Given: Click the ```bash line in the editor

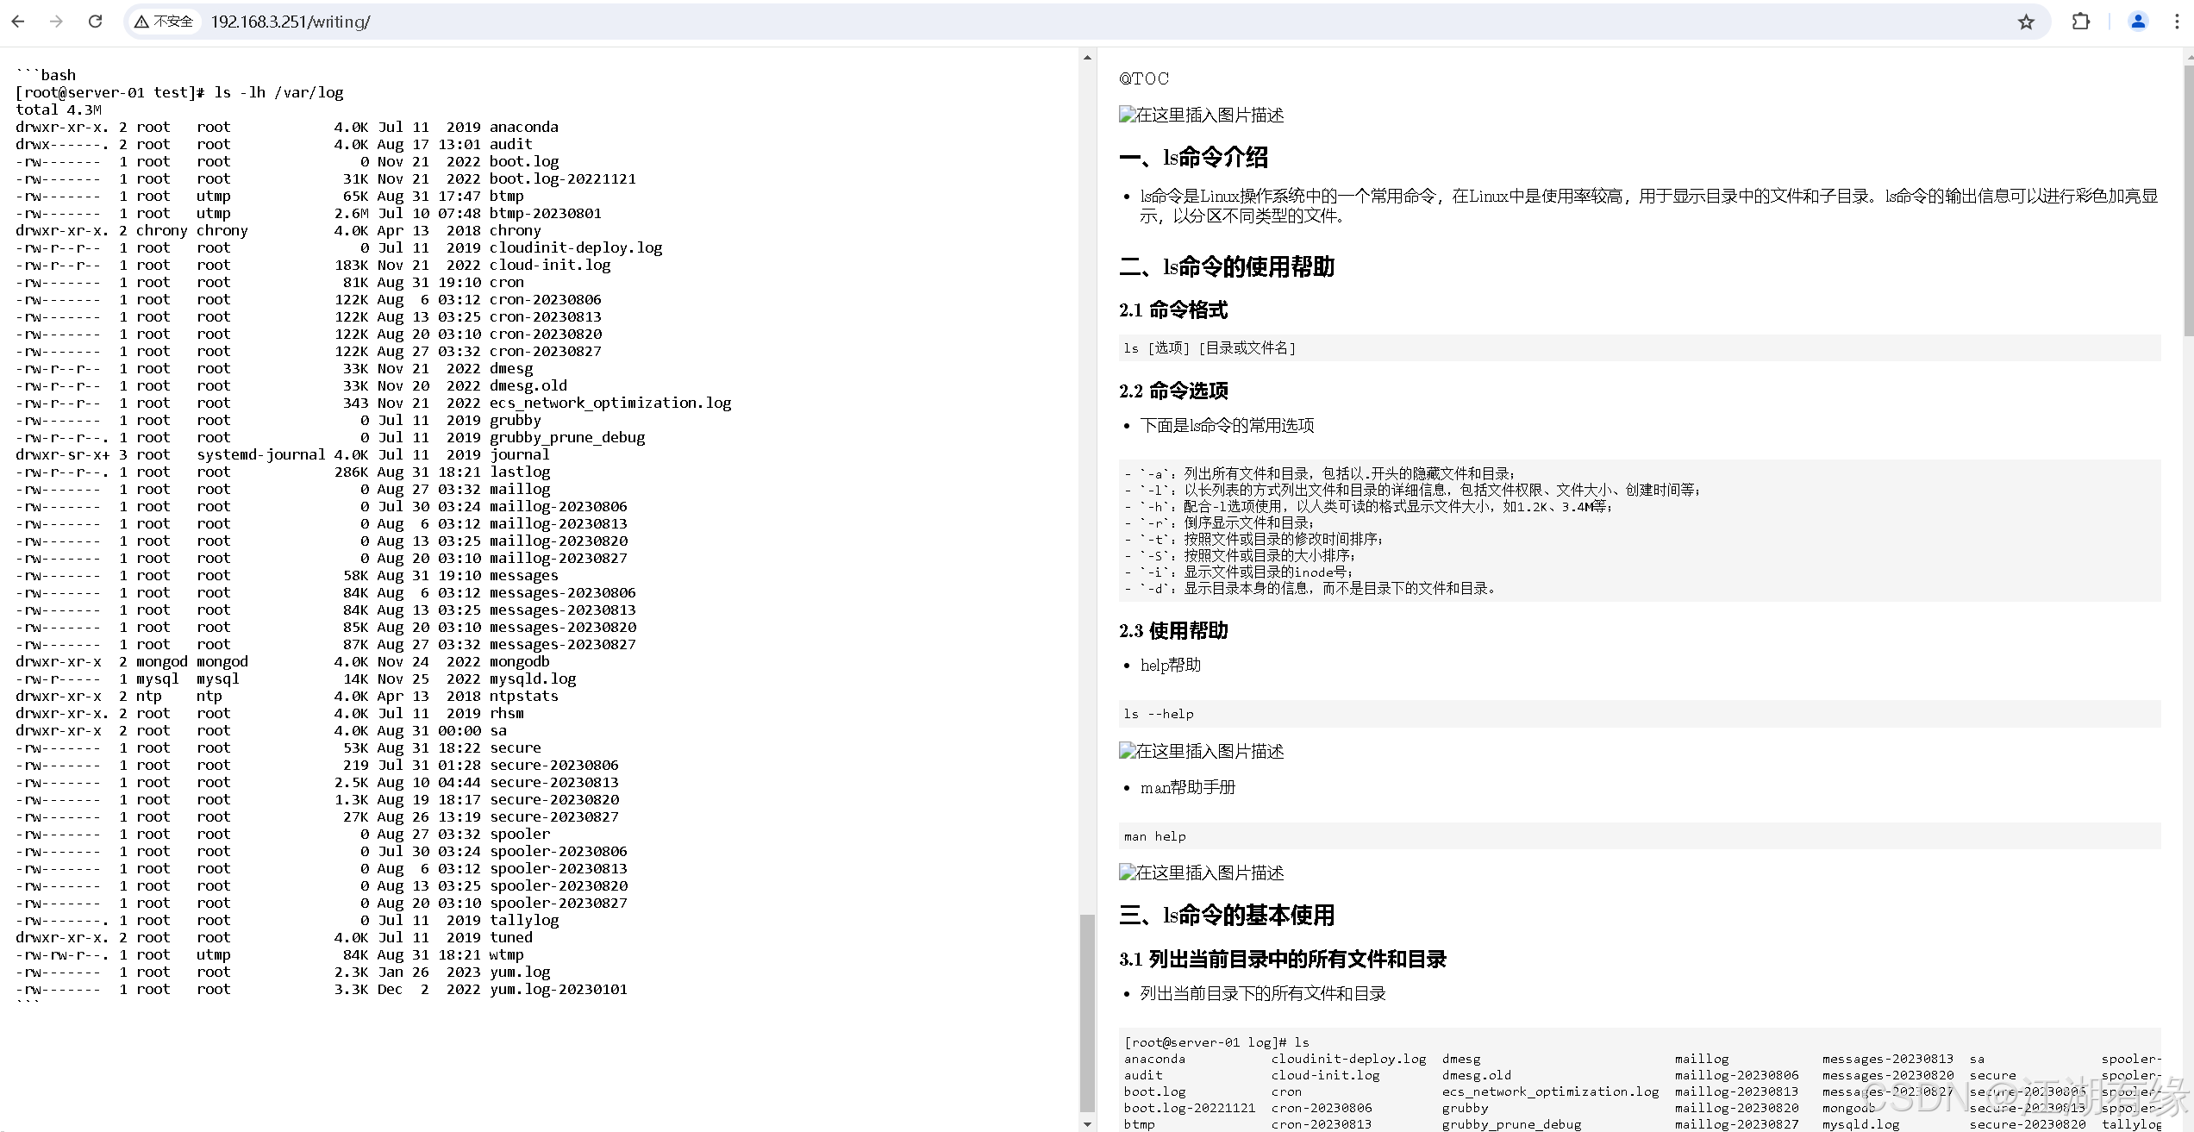Looking at the screenshot, I should click(46, 75).
